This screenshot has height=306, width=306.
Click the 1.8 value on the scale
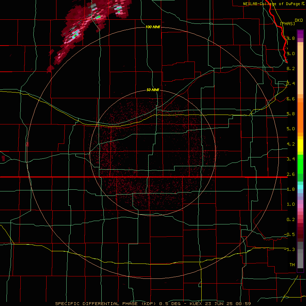pos(291,189)
